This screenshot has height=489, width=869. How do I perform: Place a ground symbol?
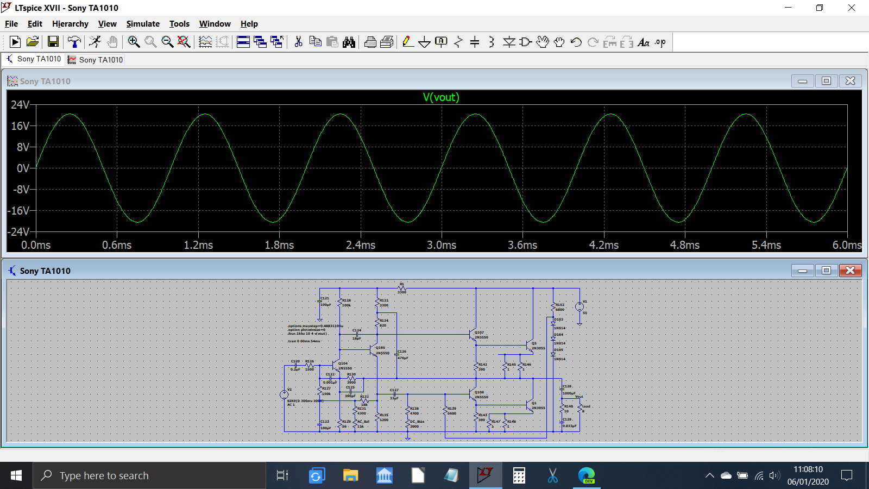425,42
